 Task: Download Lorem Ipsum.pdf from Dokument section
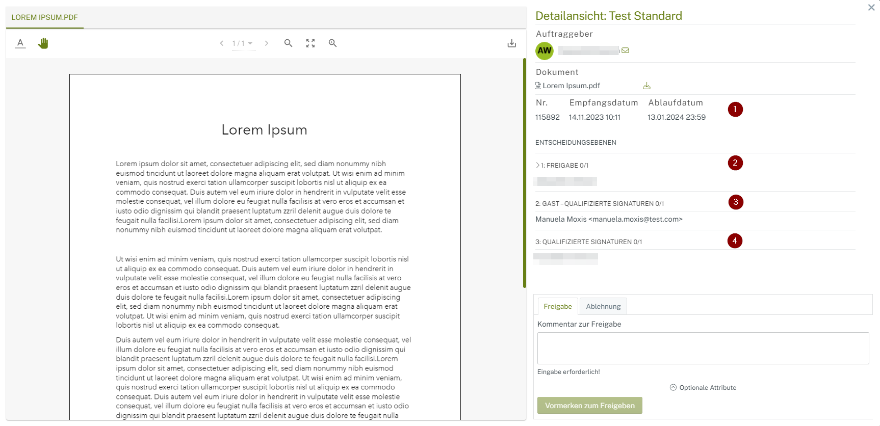click(646, 86)
